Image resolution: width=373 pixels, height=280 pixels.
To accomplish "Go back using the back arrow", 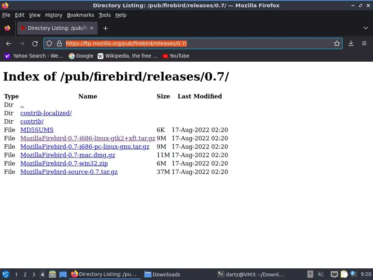I will click(9, 44).
